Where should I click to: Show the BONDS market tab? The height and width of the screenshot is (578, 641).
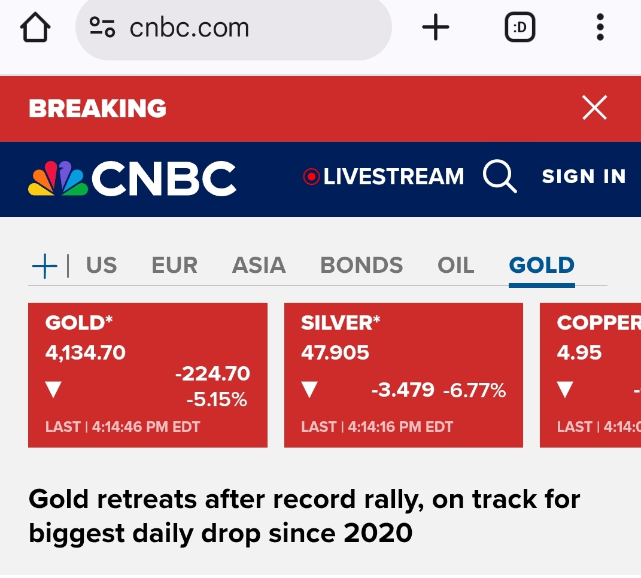click(361, 266)
